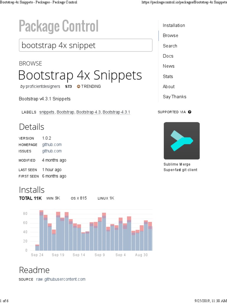This screenshot has height=303, width=227.
Task: Click the package search input field
Action: pos(86,45)
